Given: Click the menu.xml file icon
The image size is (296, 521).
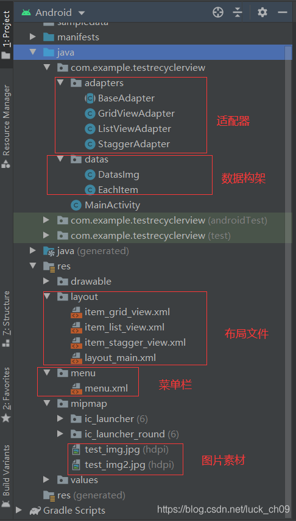Looking at the screenshot, I should point(76,388).
